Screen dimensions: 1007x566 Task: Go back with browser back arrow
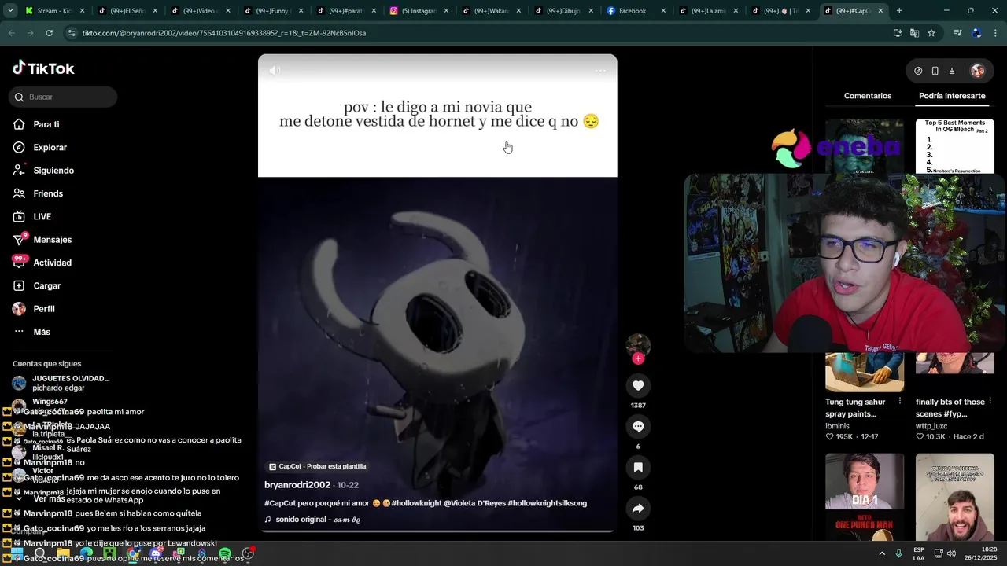[12, 33]
